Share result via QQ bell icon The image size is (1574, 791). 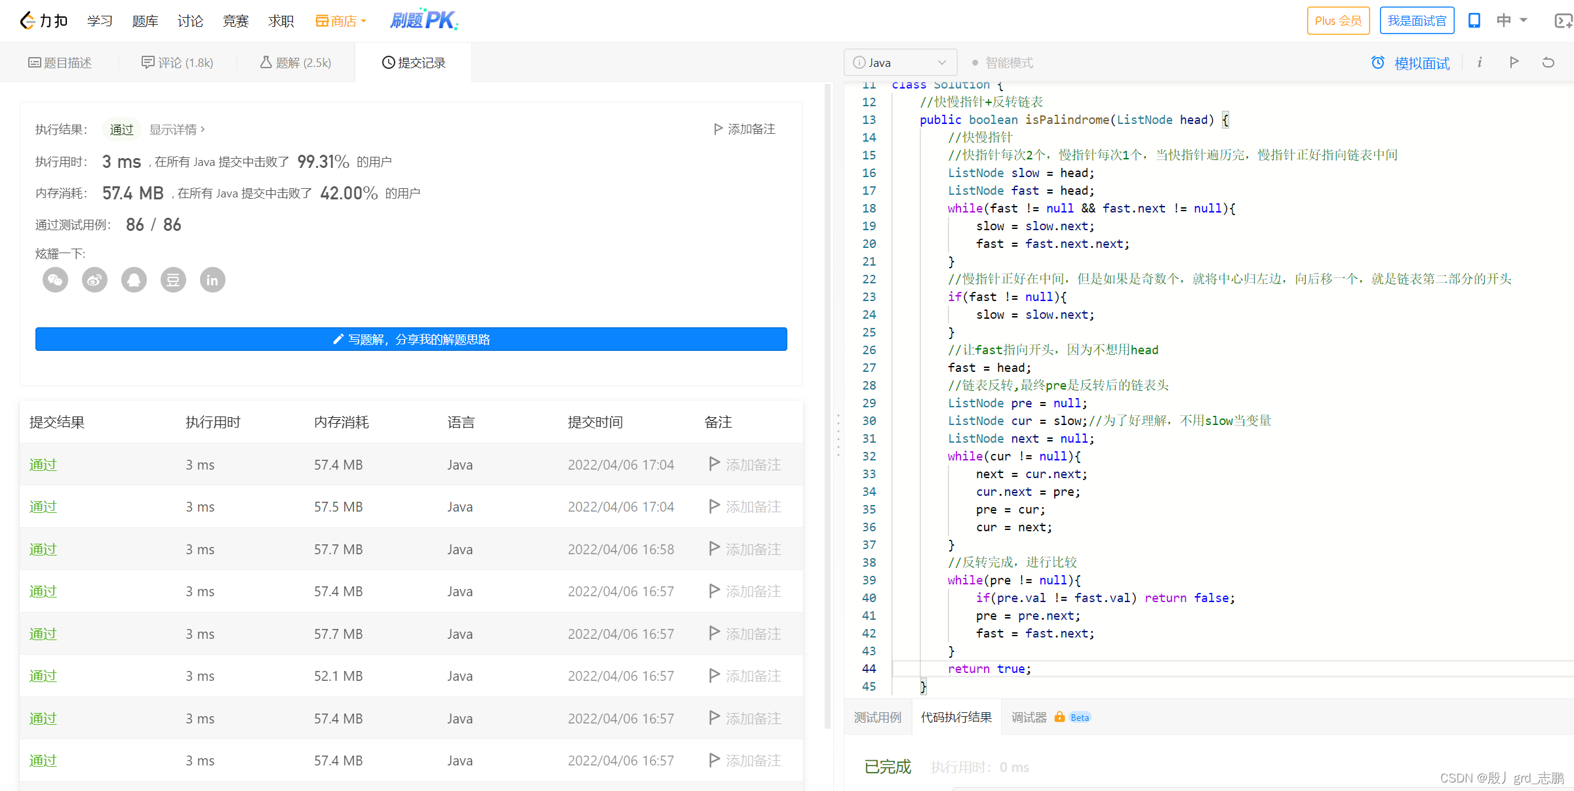tap(134, 281)
